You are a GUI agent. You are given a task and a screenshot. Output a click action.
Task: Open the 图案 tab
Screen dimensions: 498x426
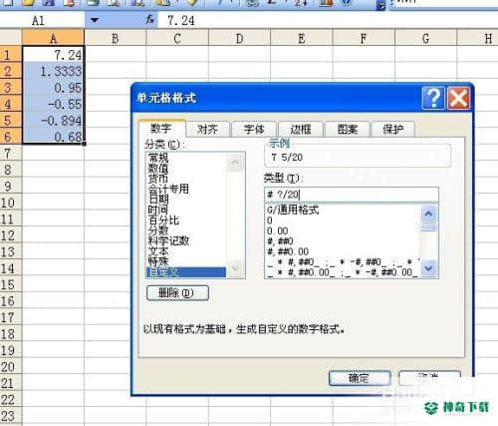pyautogui.click(x=348, y=129)
